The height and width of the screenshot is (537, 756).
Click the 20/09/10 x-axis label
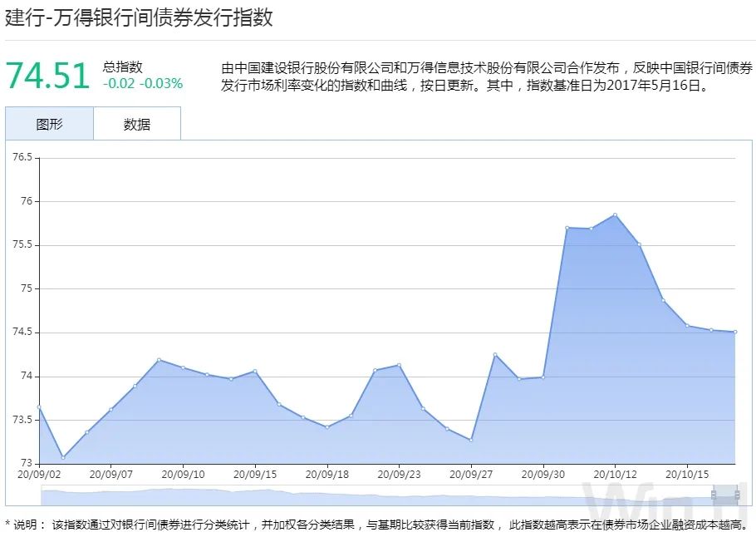click(x=184, y=475)
